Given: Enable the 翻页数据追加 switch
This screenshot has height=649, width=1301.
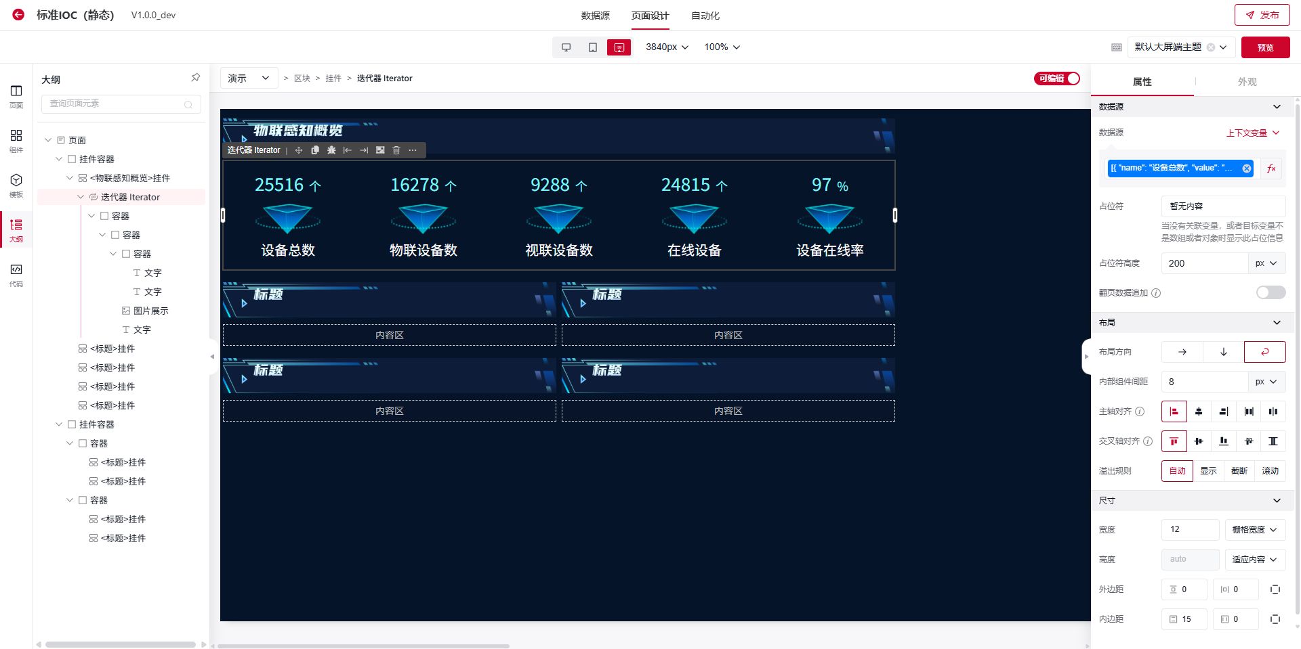Looking at the screenshot, I should point(1270,292).
